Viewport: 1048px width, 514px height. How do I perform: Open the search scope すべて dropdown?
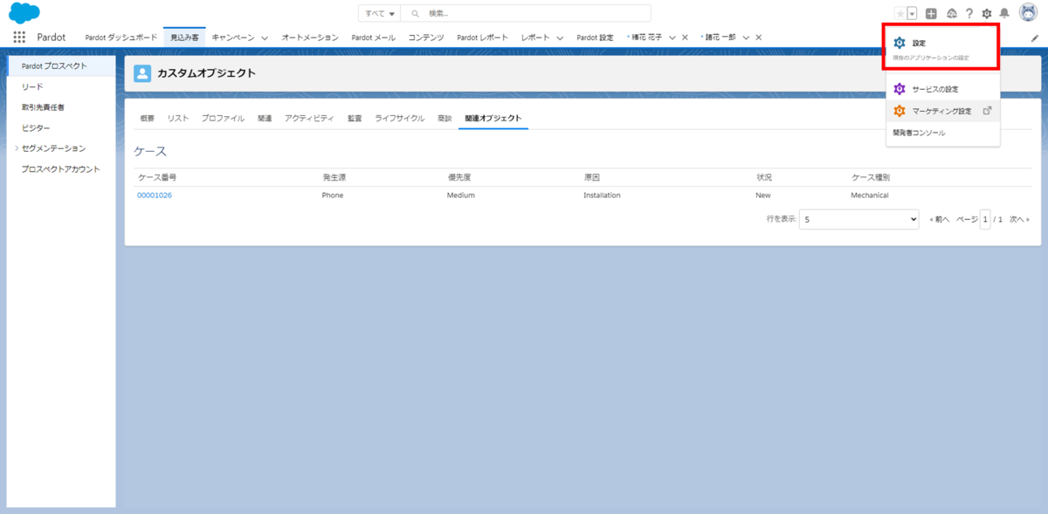tap(377, 12)
